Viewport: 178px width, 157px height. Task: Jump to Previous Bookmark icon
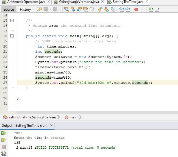pos(100,10)
